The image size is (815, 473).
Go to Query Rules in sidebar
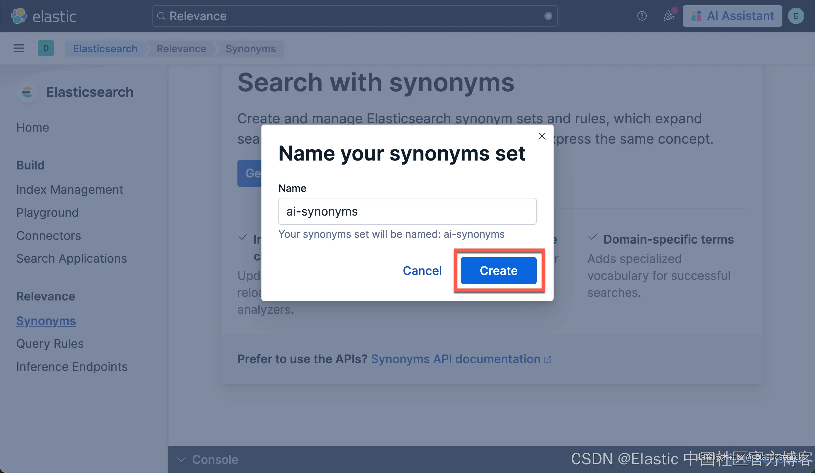50,344
